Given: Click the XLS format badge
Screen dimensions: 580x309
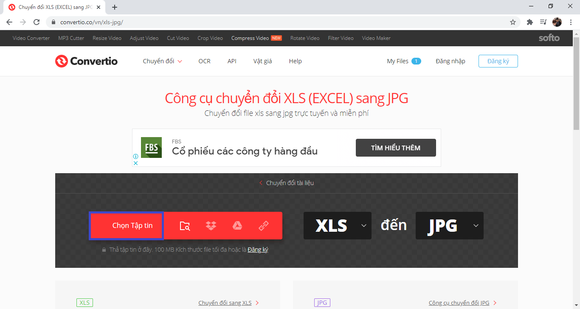Looking at the screenshot, I should [x=84, y=303].
